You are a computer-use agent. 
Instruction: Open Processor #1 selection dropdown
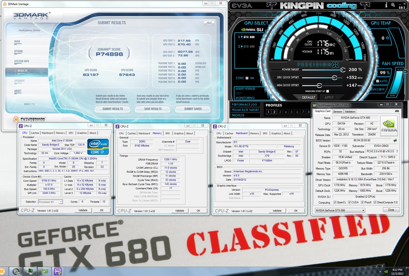tap(50, 202)
